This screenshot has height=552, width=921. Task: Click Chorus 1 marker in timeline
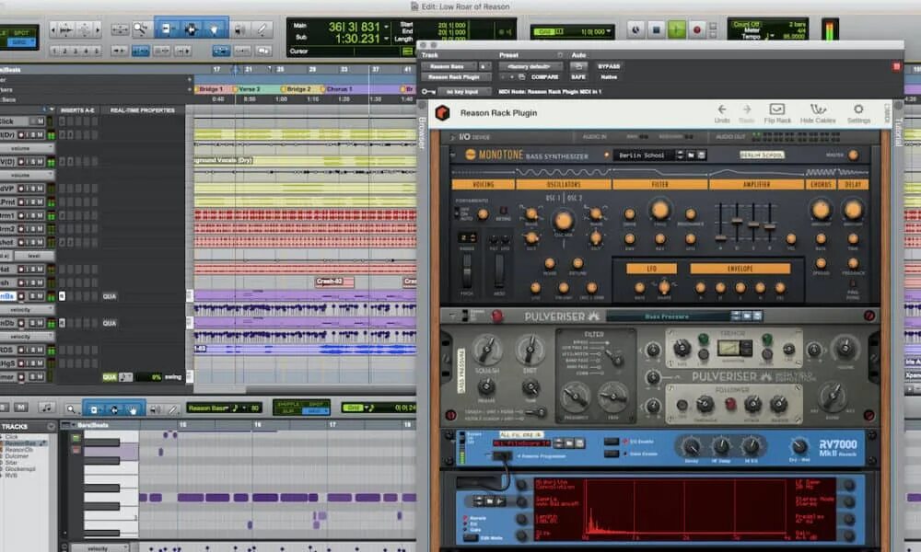click(339, 89)
